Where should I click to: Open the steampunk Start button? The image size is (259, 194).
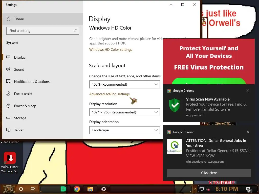point(9,189)
